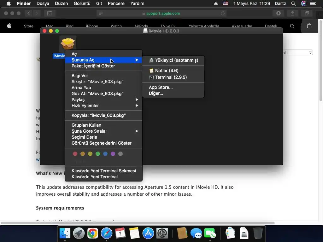The image size is (323, 242).
Task: Open System Preferences from the Dock
Action: click(x=162, y=233)
